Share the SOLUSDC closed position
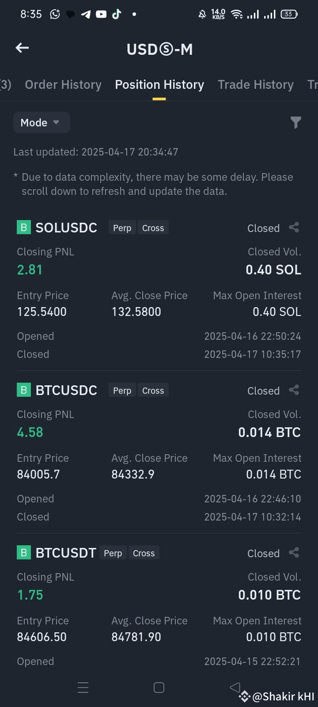 coord(294,228)
